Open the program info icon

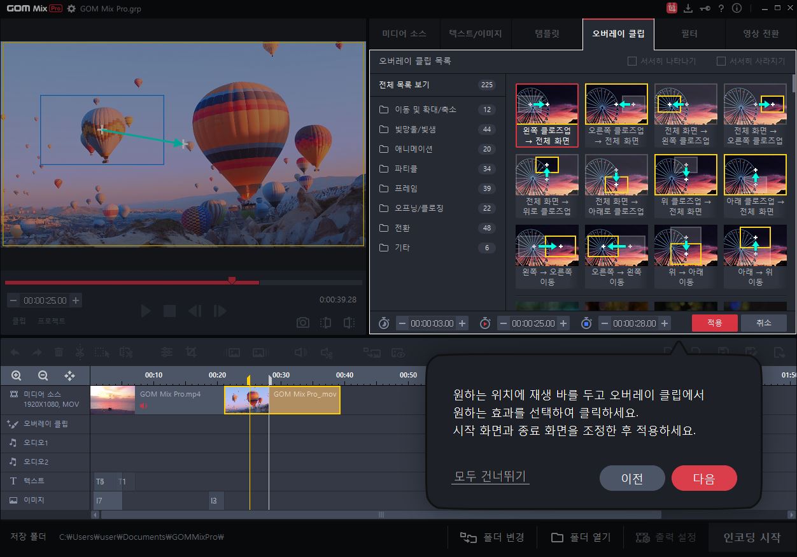point(737,8)
